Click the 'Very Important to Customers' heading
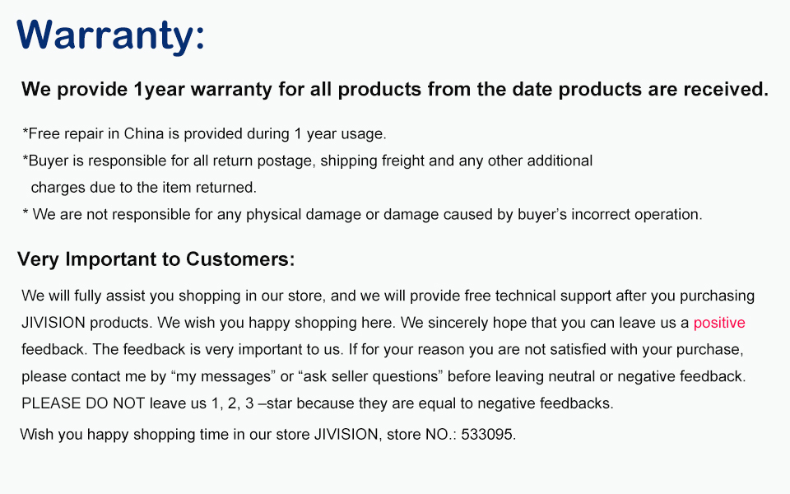 coord(156,259)
